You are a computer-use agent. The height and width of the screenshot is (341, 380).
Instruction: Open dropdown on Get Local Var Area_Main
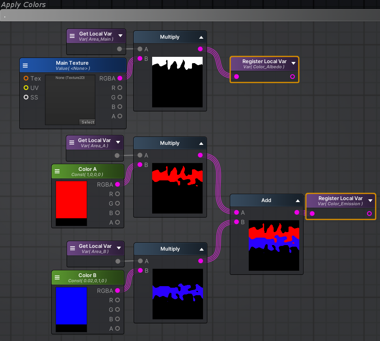[x=121, y=36]
